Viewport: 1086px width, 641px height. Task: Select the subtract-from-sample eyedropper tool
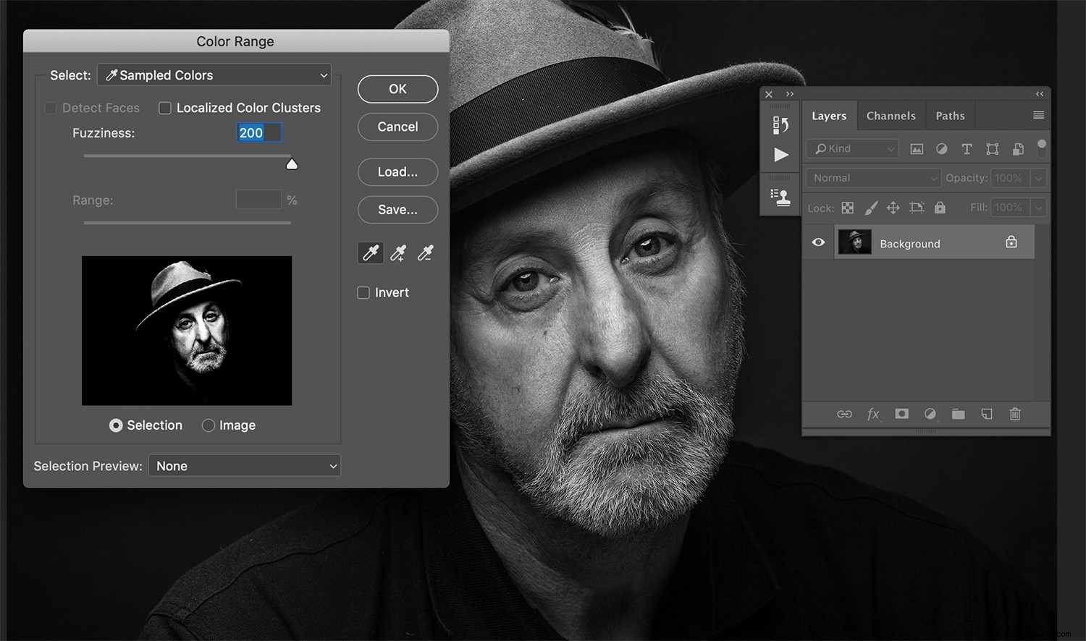tap(425, 252)
